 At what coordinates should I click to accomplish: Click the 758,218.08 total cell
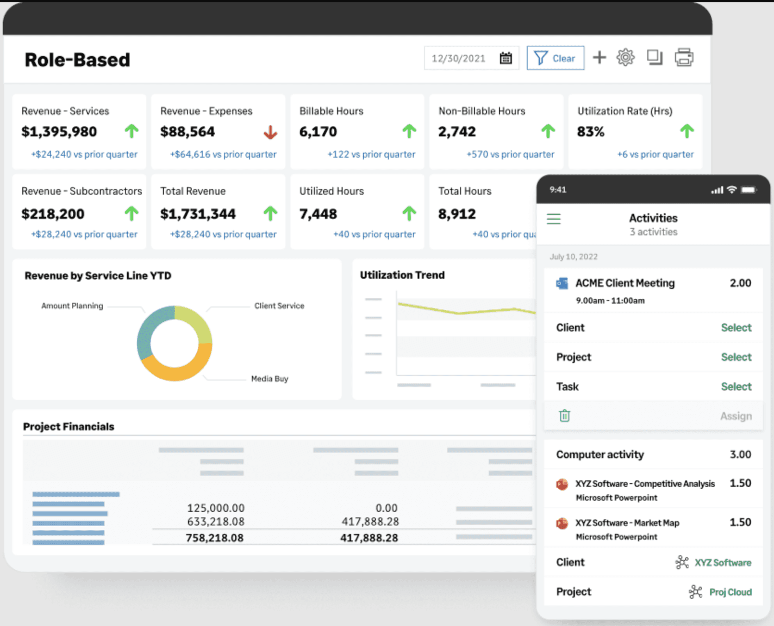coord(214,538)
